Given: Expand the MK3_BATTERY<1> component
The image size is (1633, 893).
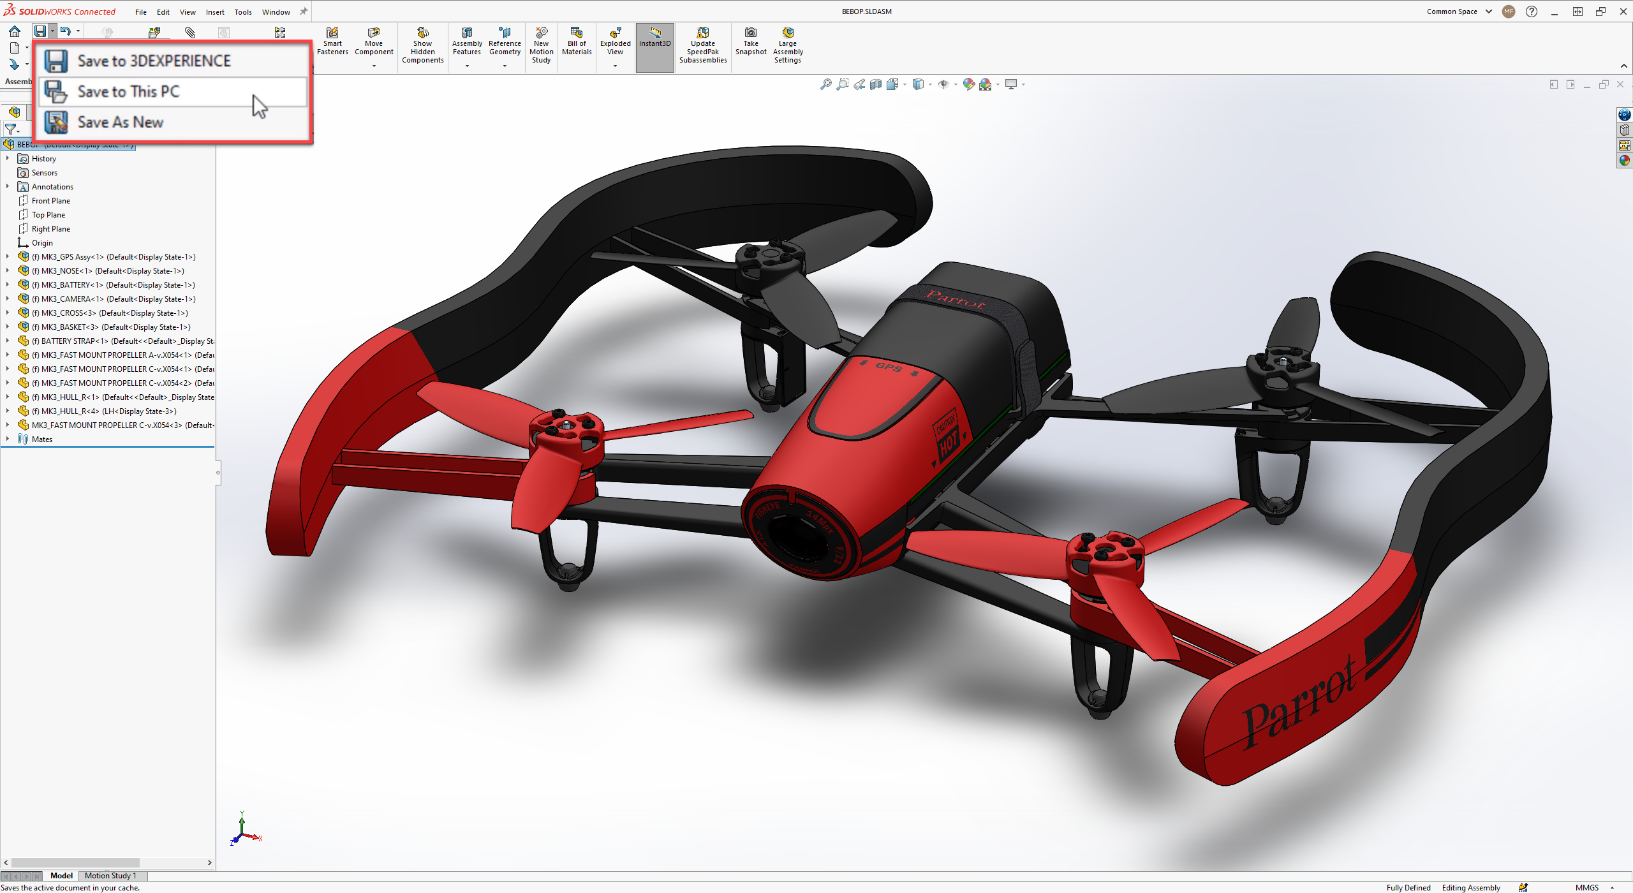Looking at the screenshot, I should pos(8,284).
